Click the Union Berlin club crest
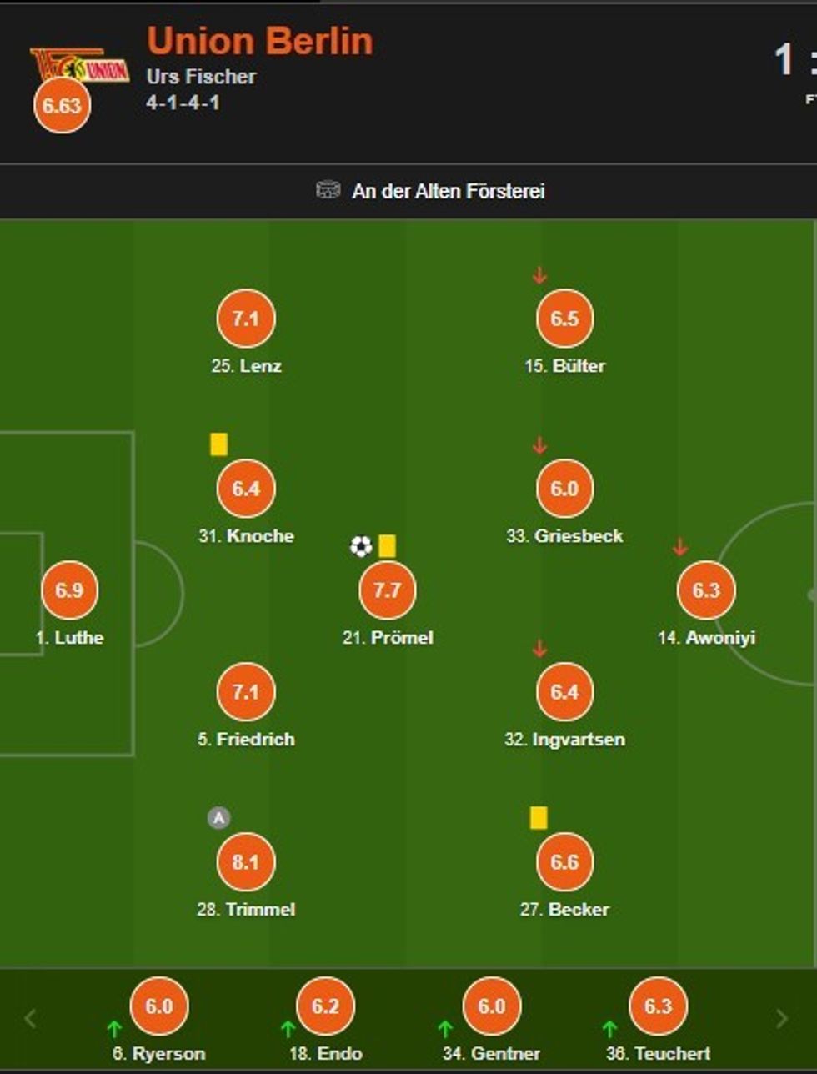Image resolution: width=817 pixels, height=1074 pixels. pyautogui.click(x=80, y=66)
